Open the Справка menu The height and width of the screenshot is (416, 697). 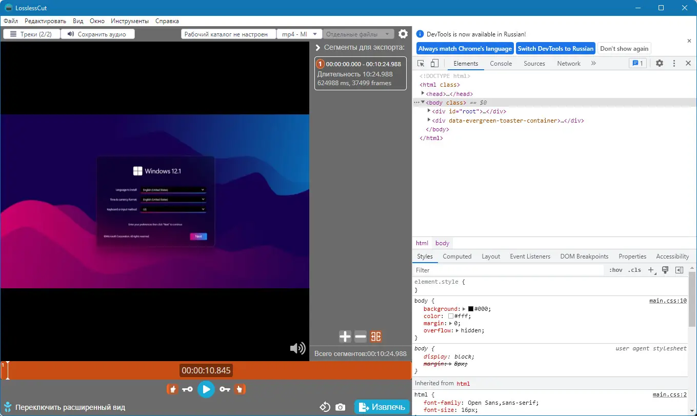point(167,21)
